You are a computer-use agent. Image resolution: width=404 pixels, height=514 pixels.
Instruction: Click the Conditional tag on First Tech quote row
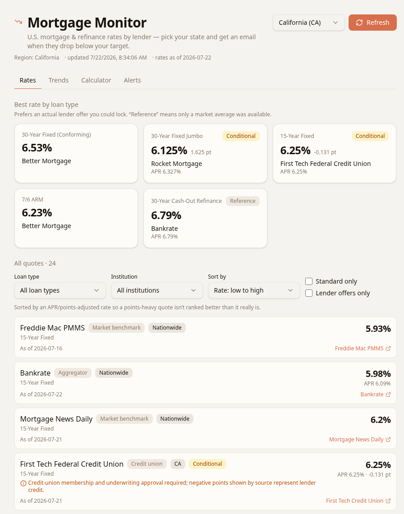[207, 464]
